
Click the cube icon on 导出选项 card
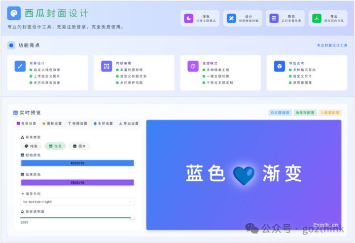point(280,66)
